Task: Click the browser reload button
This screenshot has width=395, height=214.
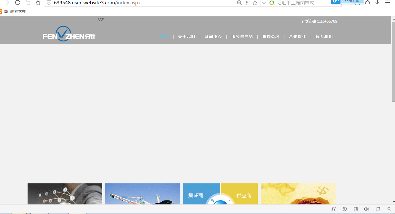Action: coord(18,3)
